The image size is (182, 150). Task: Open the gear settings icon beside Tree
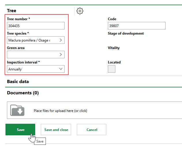80,11
